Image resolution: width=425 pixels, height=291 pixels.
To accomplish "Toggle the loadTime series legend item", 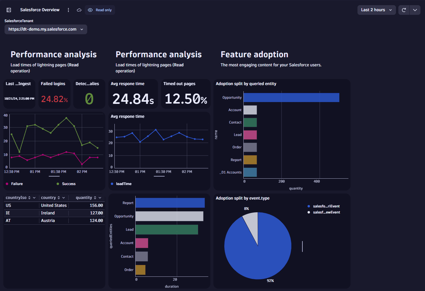I will click(x=121, y=184).
